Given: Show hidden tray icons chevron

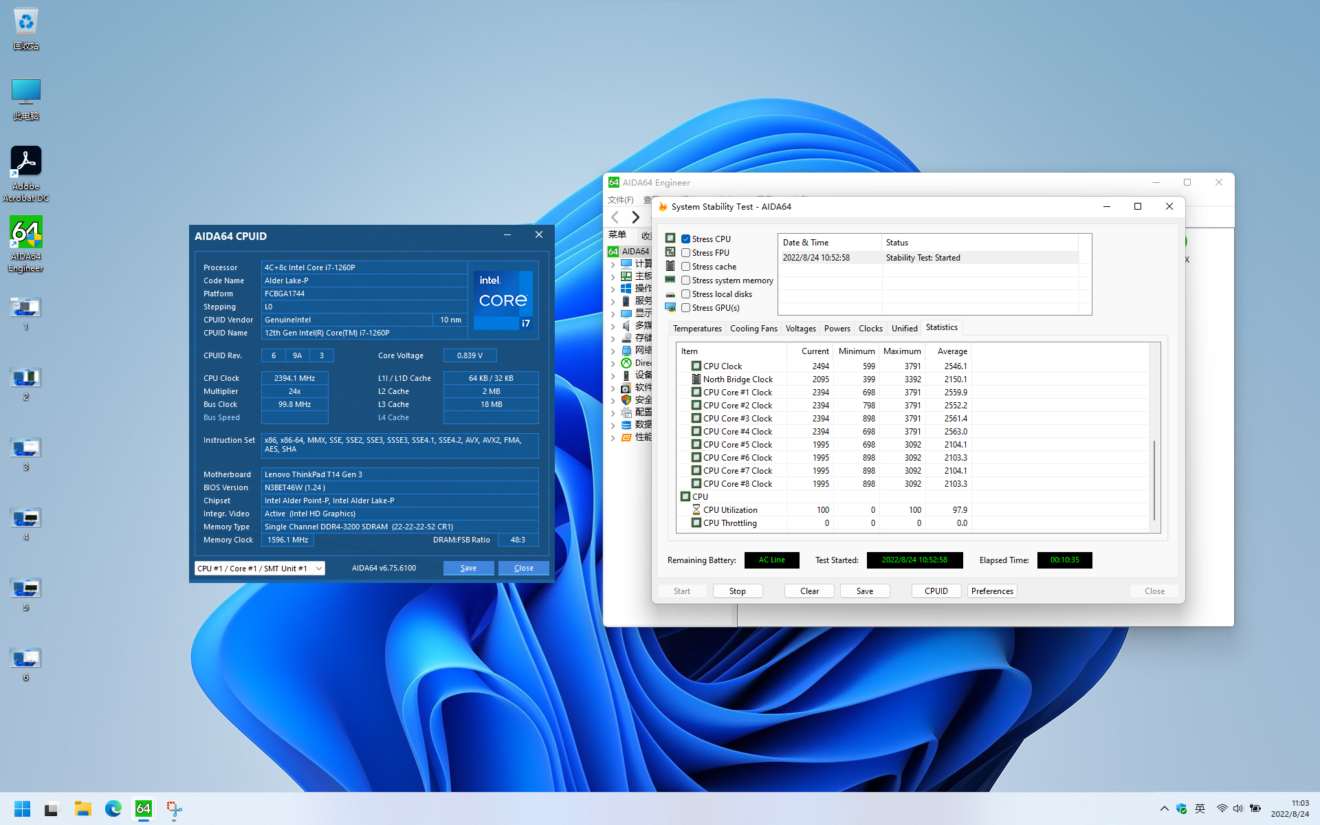Looking at the screenshot, I should coord(1164,808).
